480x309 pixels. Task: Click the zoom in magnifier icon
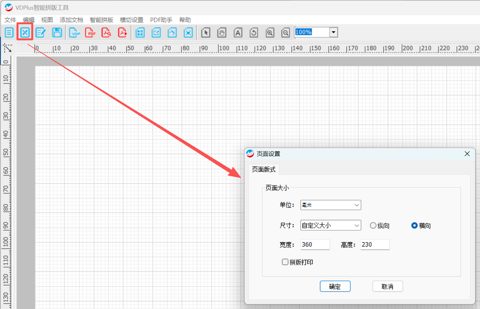[x=270, y=32]
